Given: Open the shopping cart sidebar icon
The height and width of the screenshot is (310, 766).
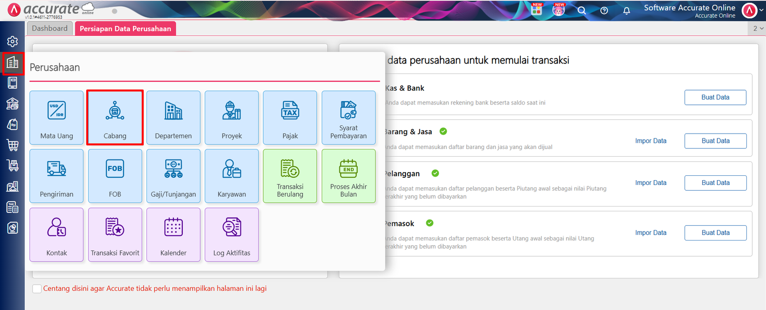Looking at the screenshot, I should (x=12, y=145).
